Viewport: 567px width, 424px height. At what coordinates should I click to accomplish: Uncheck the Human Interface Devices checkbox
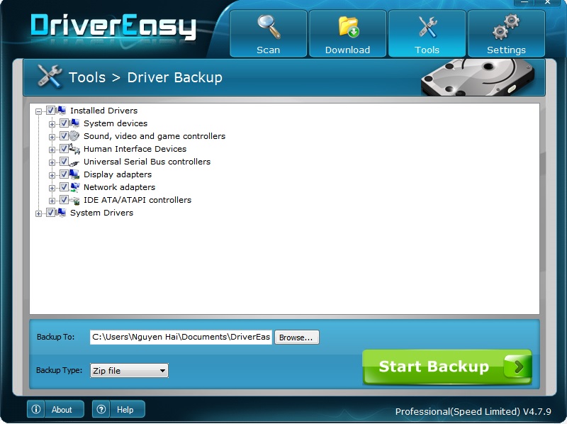click(64, 149)
